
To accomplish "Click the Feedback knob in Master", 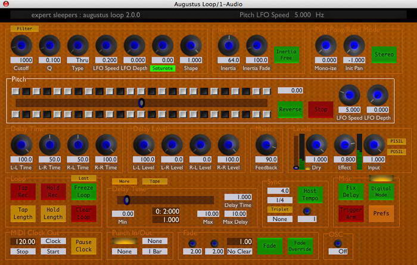I will click(266, 144).
